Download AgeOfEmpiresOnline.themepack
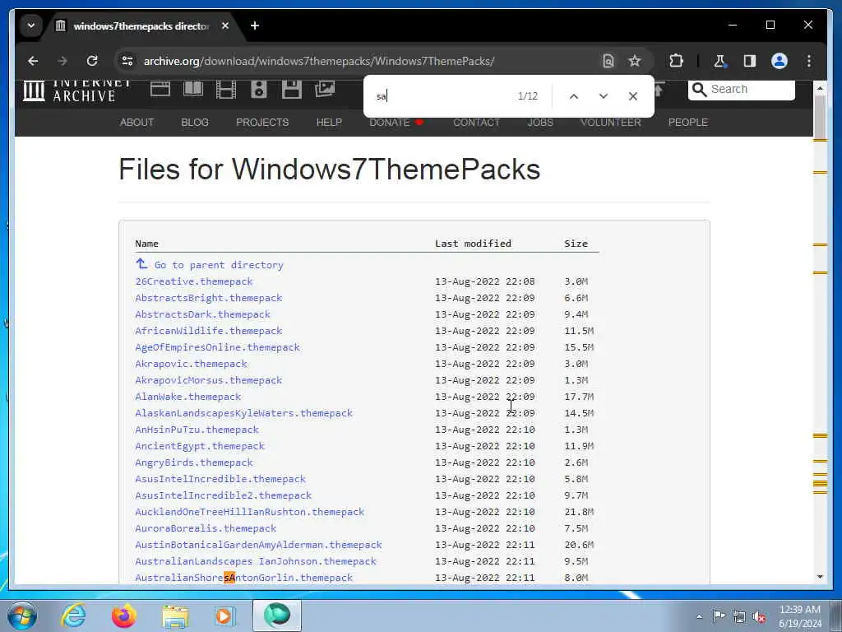The height and width of the screenshot is (632, 842). (x=217, y=347)
